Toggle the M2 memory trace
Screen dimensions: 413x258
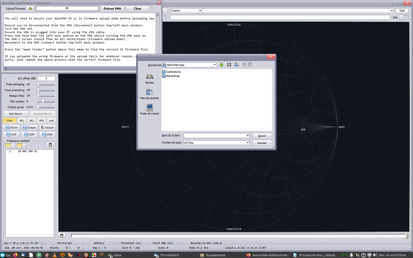click(x=32, y=121)
